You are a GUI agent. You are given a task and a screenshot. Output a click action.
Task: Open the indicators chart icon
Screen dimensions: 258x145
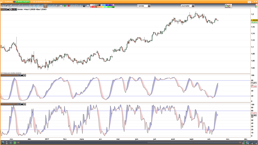228,6
